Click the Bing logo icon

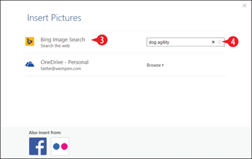coord(30,41)
